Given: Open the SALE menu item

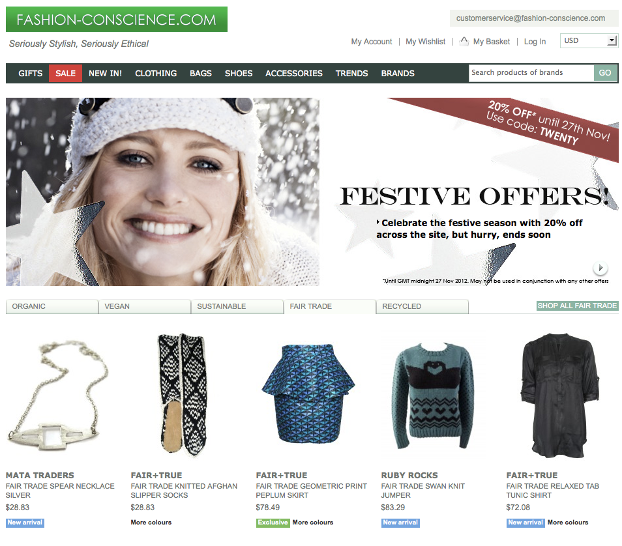Looking at the screenshot, I should 65,74.
